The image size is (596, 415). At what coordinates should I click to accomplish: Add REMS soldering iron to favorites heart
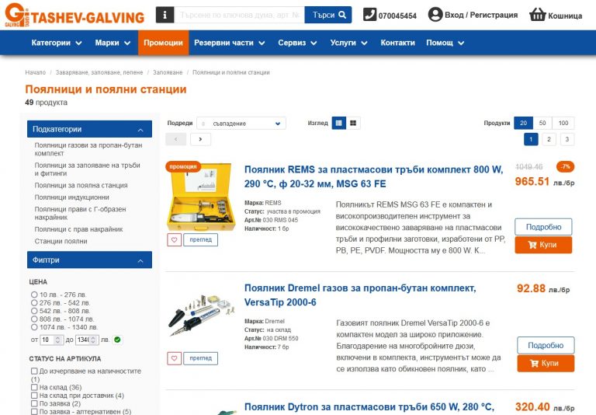pyautogui.click(x=174, y=240)
